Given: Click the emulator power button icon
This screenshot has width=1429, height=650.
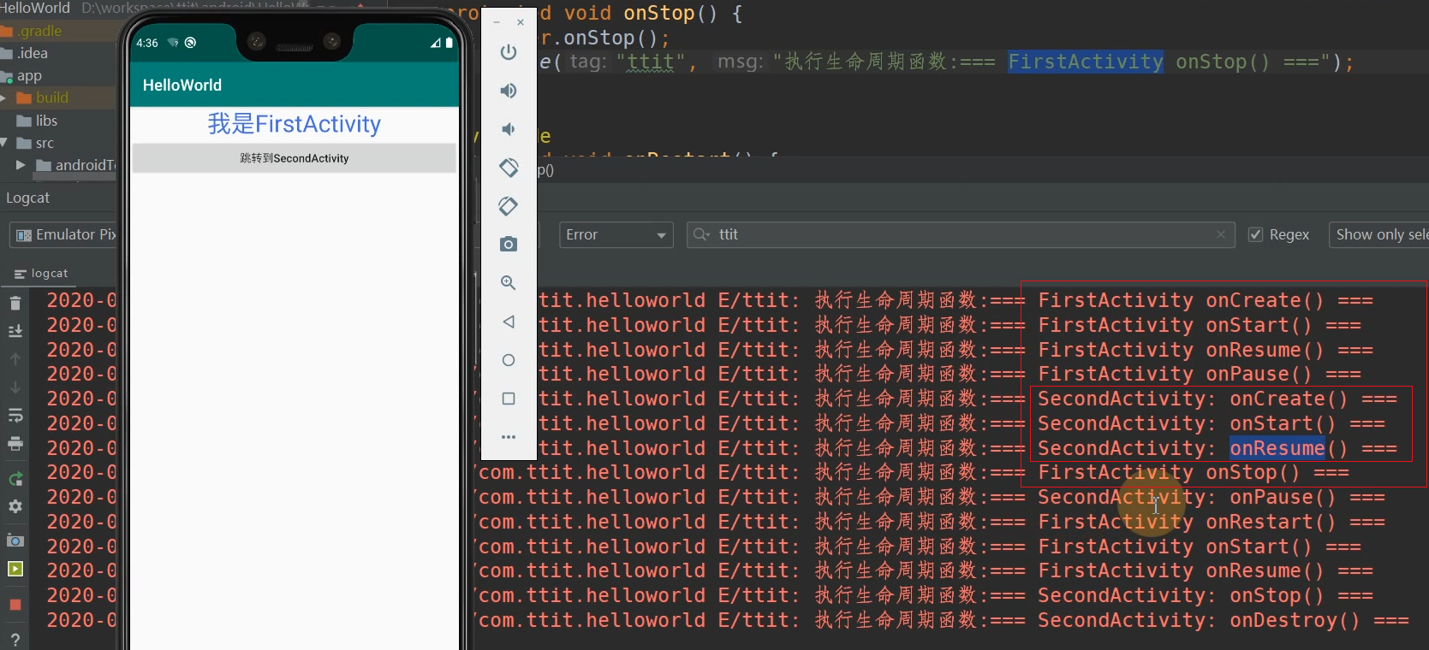Looking at the screenshot, I should tap(509, 52).
